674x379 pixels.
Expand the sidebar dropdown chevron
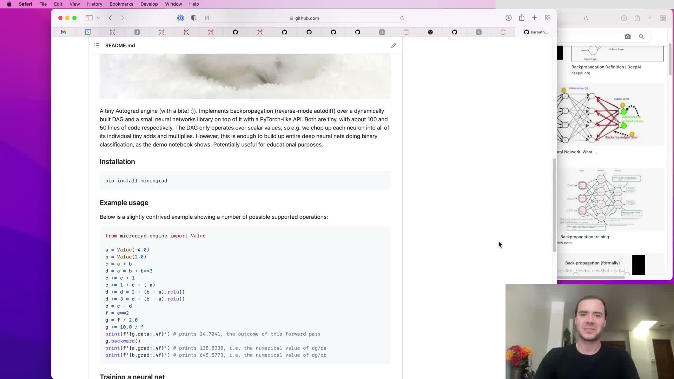[x=98, y=18]
